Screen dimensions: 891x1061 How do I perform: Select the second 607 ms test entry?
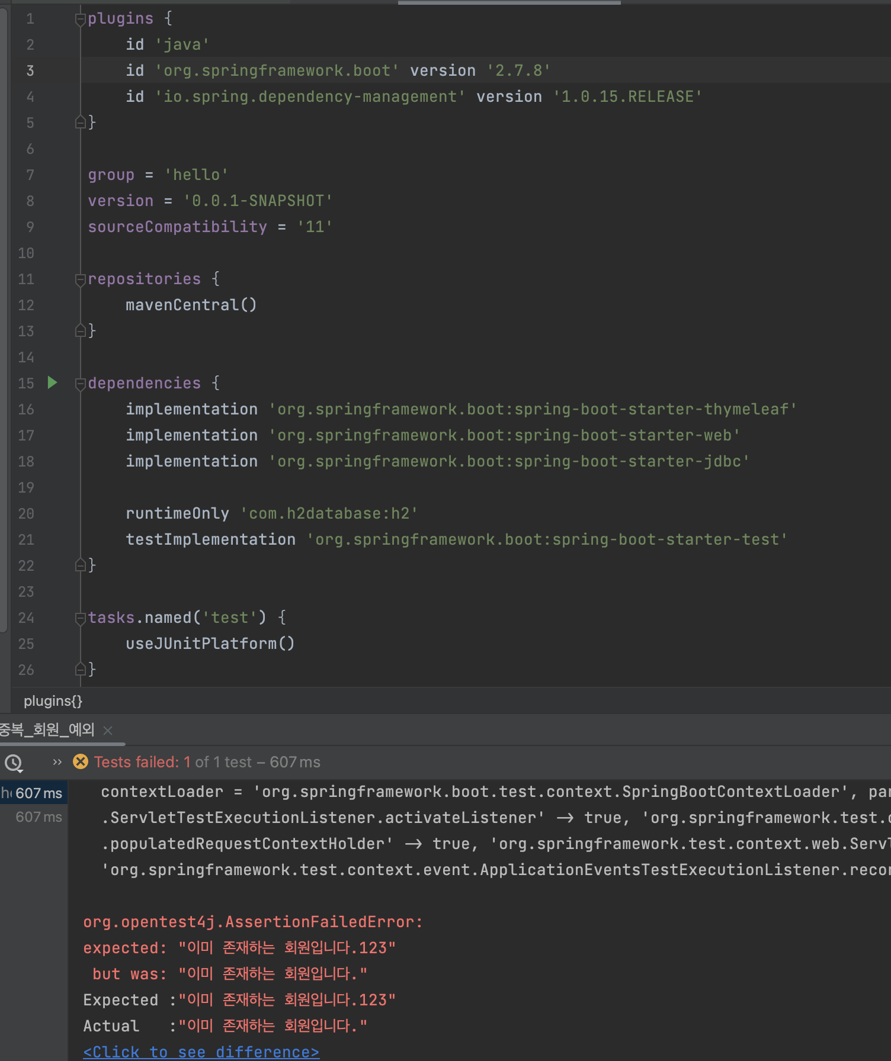point(39,817)
